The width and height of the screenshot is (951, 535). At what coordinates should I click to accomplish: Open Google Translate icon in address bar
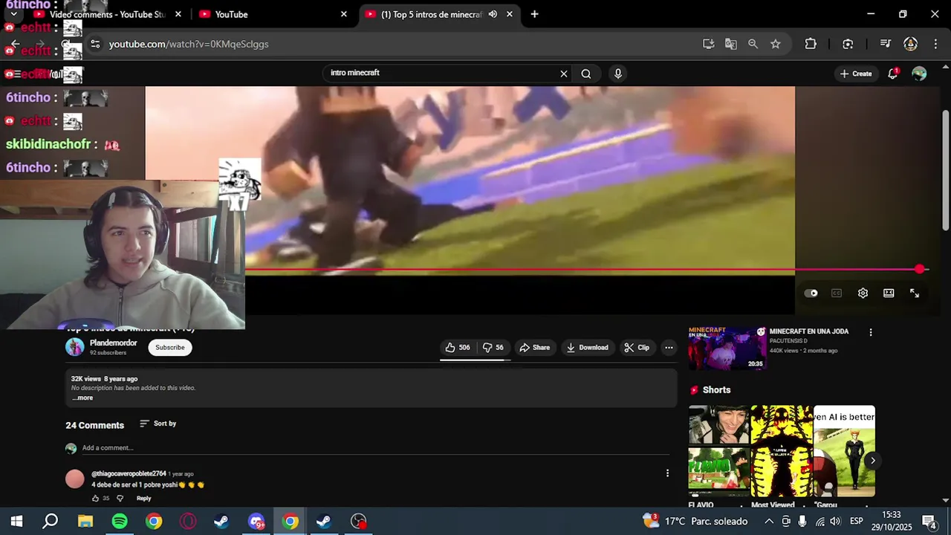point(731,44)
